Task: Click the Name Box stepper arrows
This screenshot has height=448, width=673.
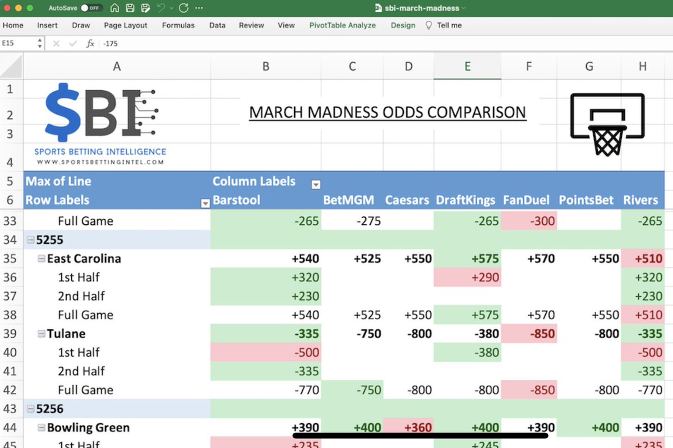Action: (x=40, y=43)
